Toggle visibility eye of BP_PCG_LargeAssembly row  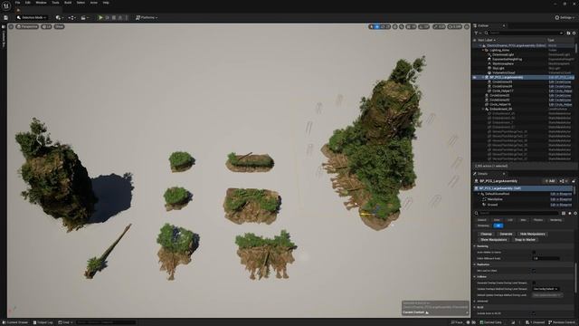(475, 77)
